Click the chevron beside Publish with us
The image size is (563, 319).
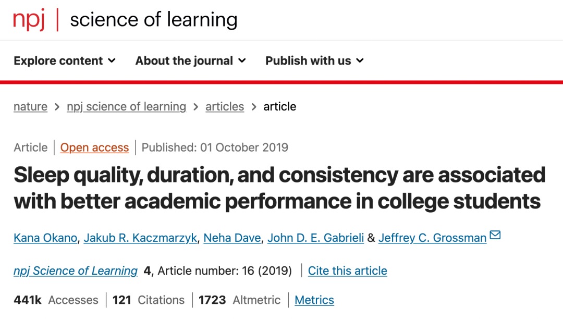tap(360, 60)
